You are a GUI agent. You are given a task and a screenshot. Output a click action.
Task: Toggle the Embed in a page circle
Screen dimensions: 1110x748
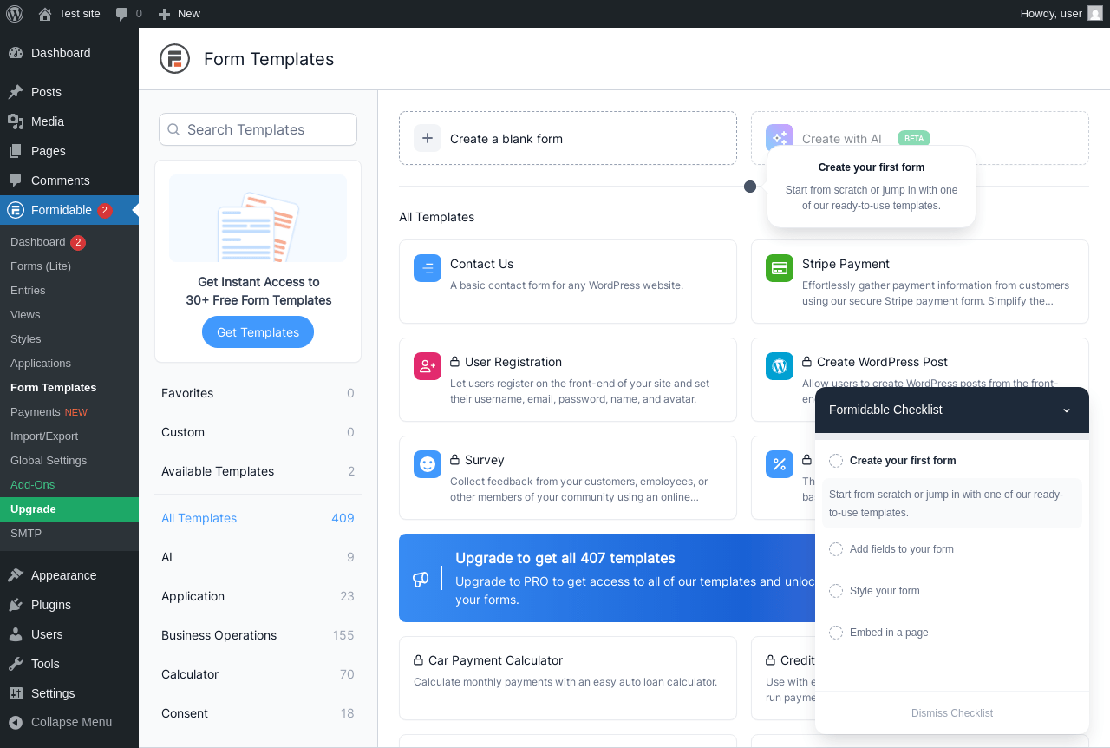pyautogui.click(x=836, y=633)
